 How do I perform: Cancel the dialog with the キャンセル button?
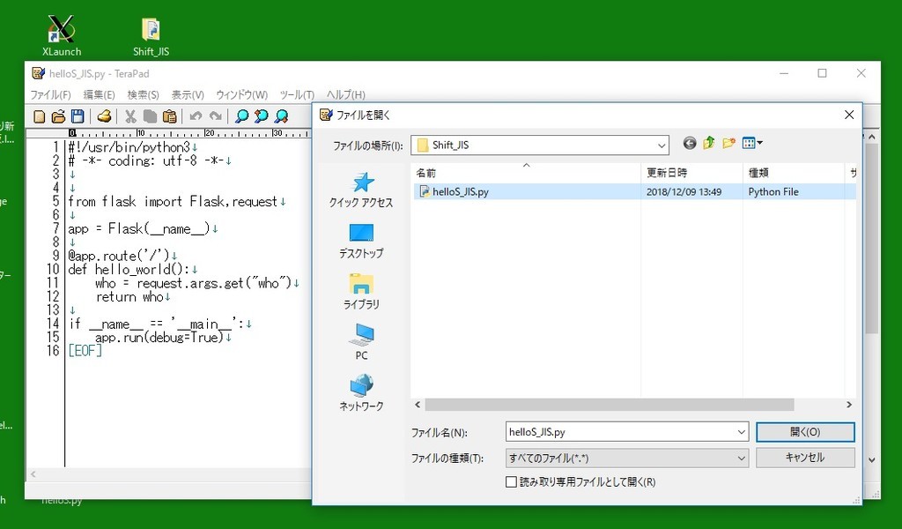(x=804, y=458)
